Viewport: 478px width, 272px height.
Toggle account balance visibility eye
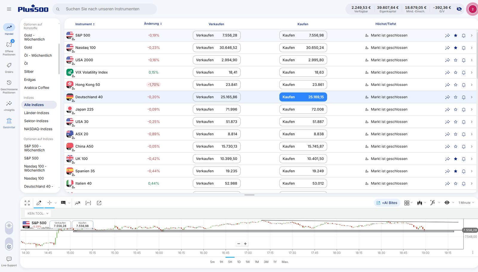click(459, 9)
